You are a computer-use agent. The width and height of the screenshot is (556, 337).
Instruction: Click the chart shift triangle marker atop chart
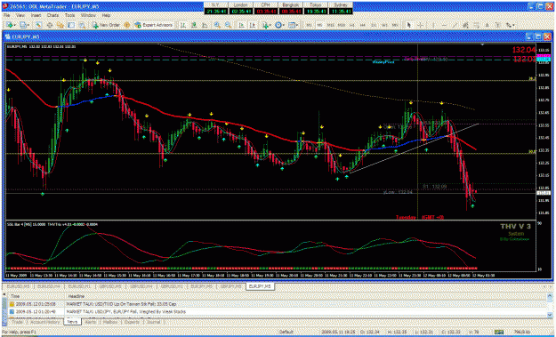pos(482,44)
